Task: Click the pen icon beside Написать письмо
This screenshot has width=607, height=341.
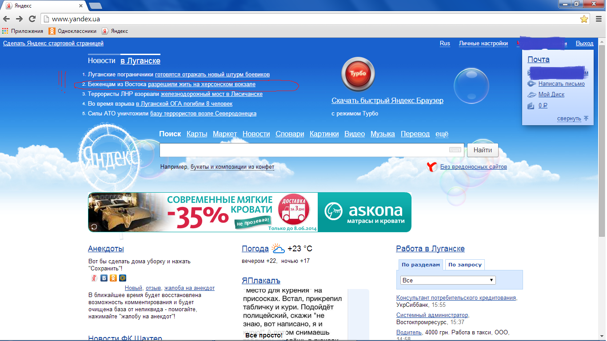Action: (531, 84)
